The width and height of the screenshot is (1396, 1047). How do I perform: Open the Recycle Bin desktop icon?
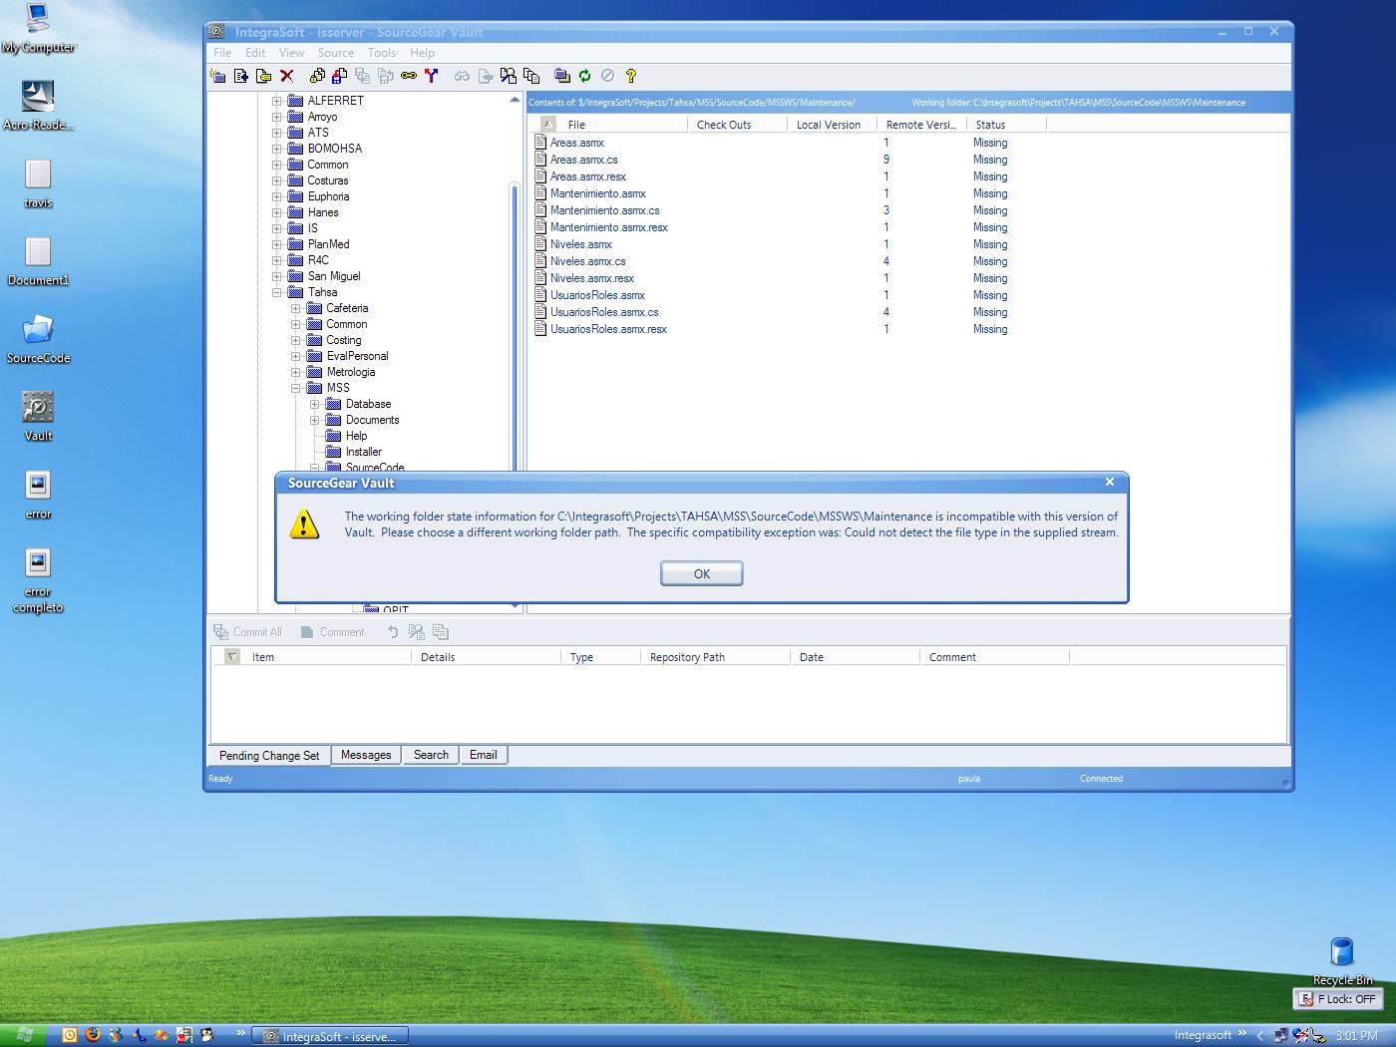click(1342, 960)
